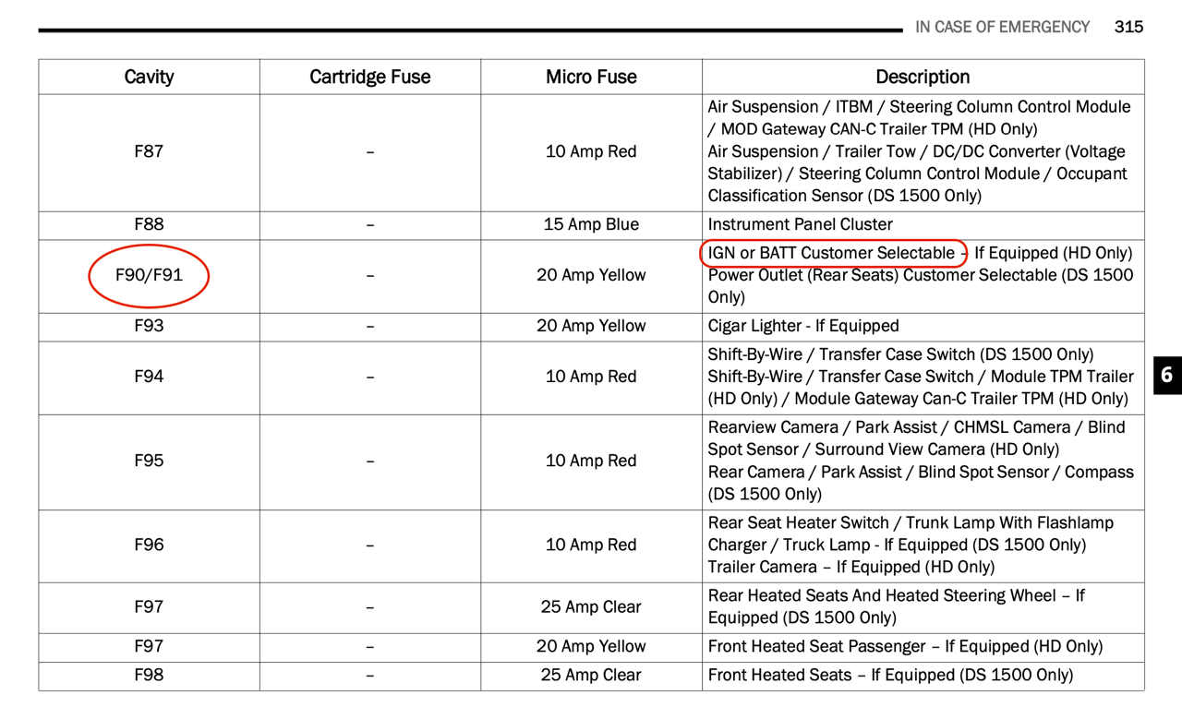Click the 'Description' column header
Screen dimensions: 1182x707
click(x=923, y=77)
